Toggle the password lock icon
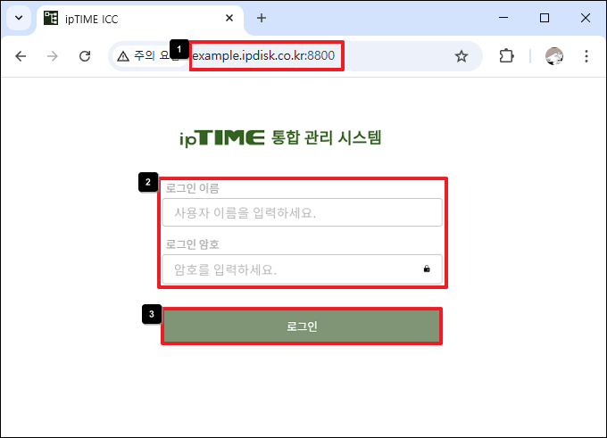 coord(427,269)
